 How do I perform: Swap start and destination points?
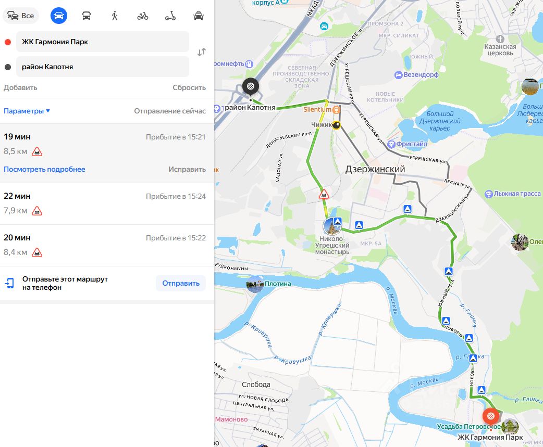pos(202,52)
